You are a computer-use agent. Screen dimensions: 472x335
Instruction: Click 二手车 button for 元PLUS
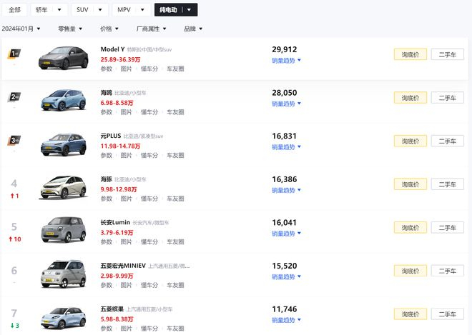[x=447, y=141]
